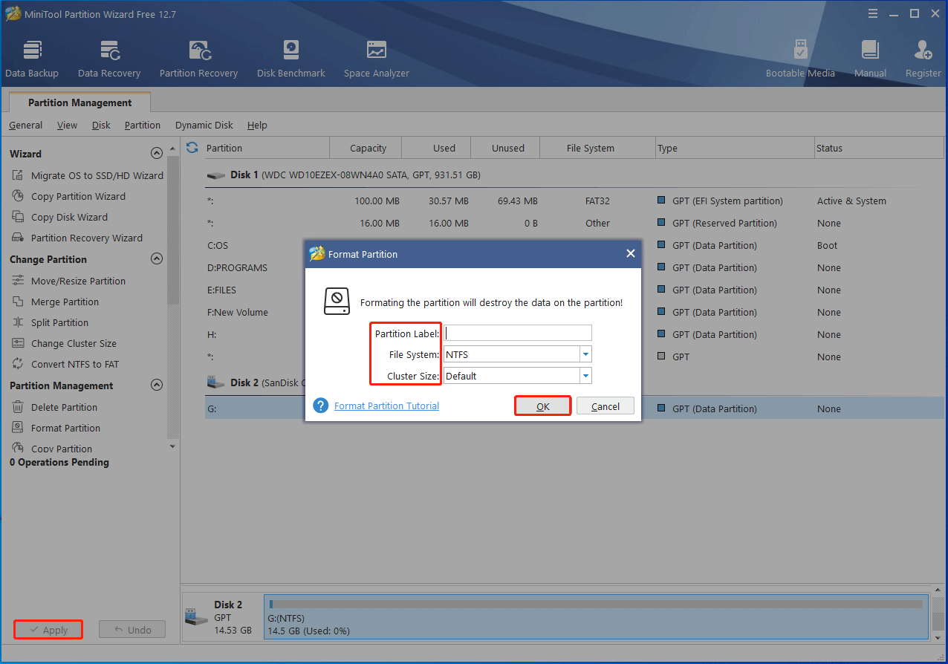Select the Partition Management tab
Viewport: 948px width, 664px height.
(x=79, y=102)
